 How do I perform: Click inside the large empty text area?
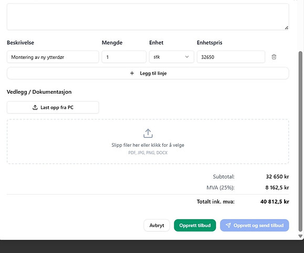(x=148, y=16)
